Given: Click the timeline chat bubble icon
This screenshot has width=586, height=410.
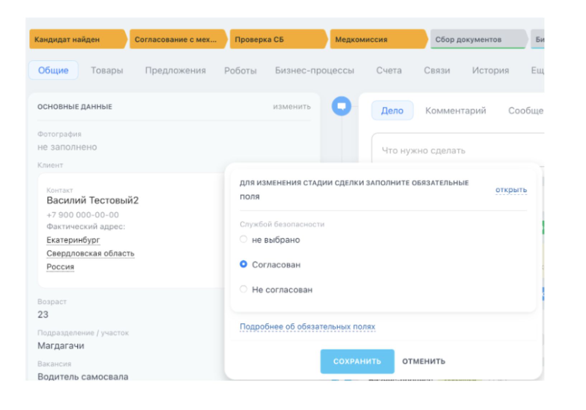Looking at the screenshot, I should click(341, 106).
